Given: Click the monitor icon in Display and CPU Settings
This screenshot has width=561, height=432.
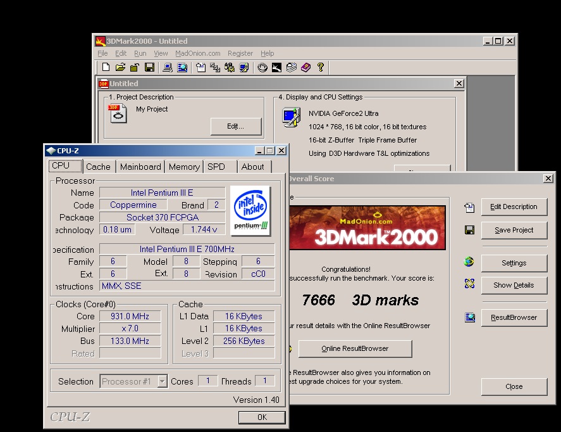Looking at the screenshot, I should (x=291, y=117).
